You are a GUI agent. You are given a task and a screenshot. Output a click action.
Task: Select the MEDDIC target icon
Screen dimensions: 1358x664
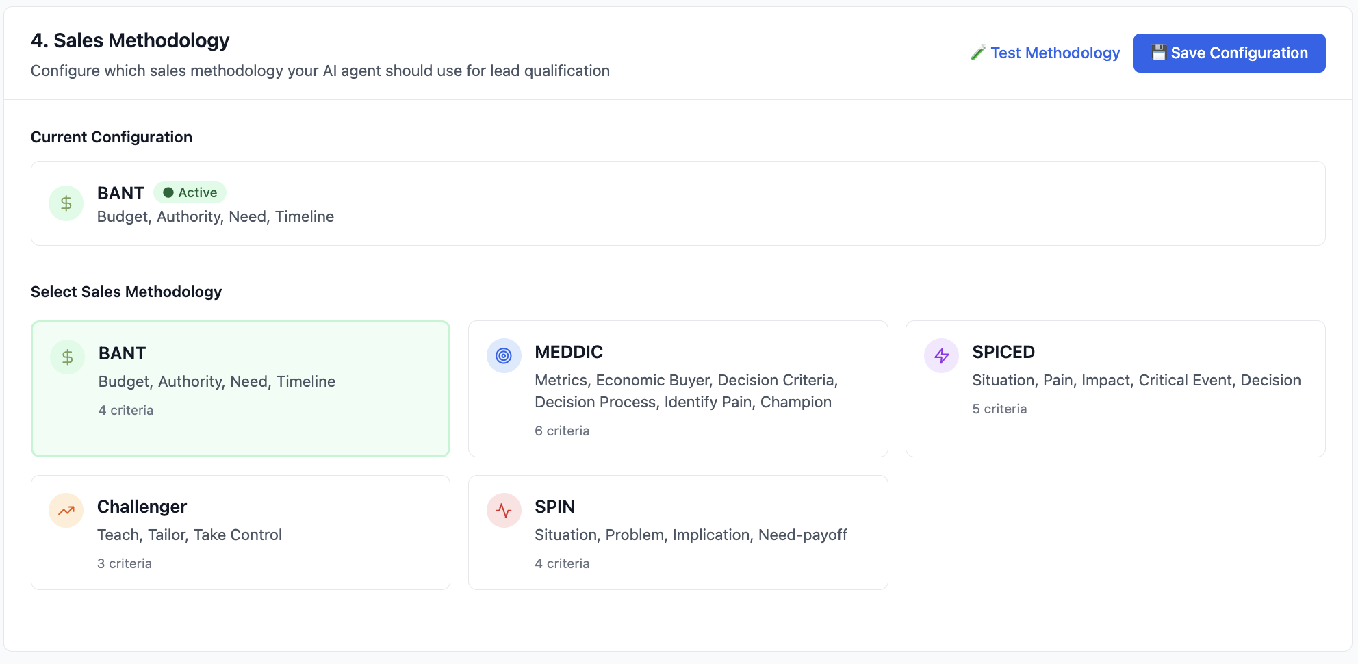coord(504,356)
